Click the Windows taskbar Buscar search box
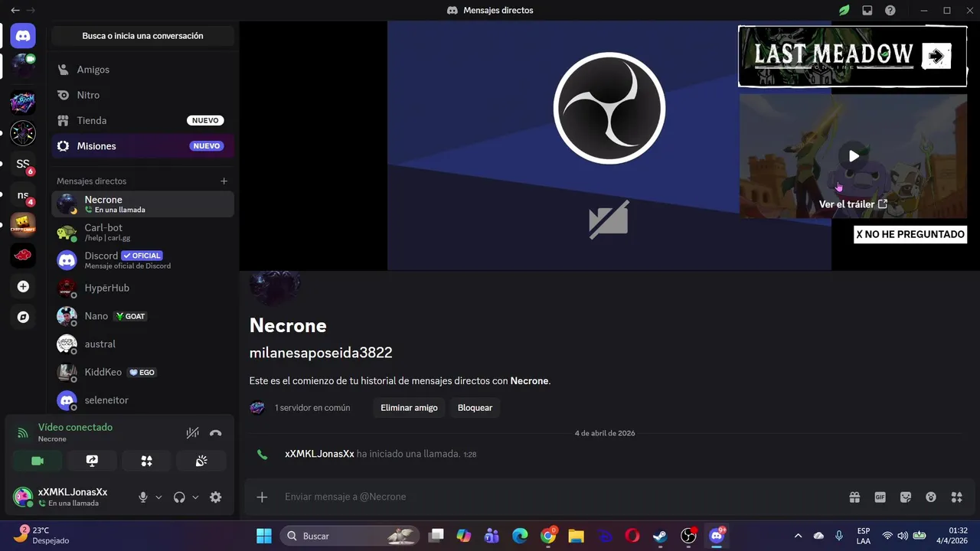Viewport: 980px width, 551px height. [x=350, y=536]
